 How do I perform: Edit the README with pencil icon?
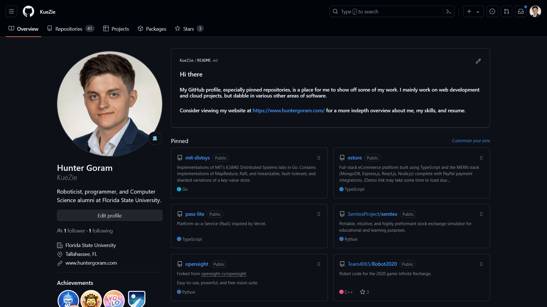click(x=478, y=61)
